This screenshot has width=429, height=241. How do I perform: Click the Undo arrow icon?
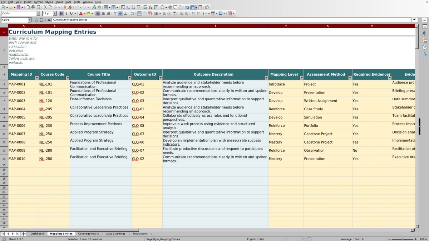coord(77,7)
